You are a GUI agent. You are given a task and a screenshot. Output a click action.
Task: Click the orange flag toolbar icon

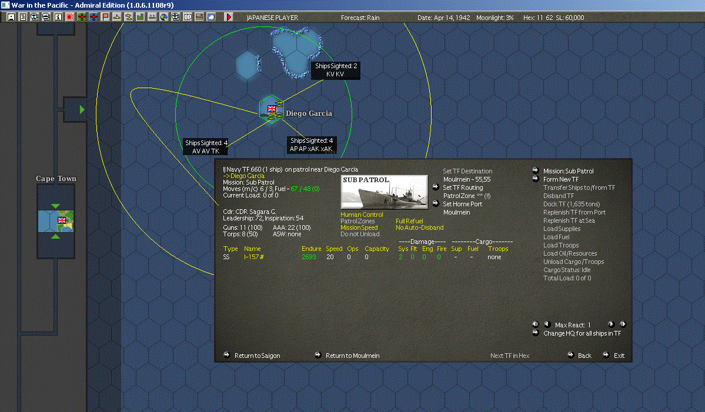click(105, 17)
